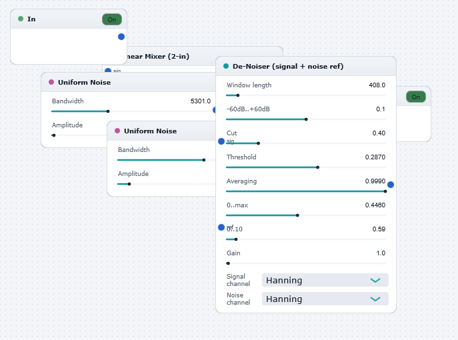The height and width of the screenshot is (340, 458).
Task: Click the Bandwidth slider handle of the 5301.0 Uniform Noise node
Action: coord(108,111)
